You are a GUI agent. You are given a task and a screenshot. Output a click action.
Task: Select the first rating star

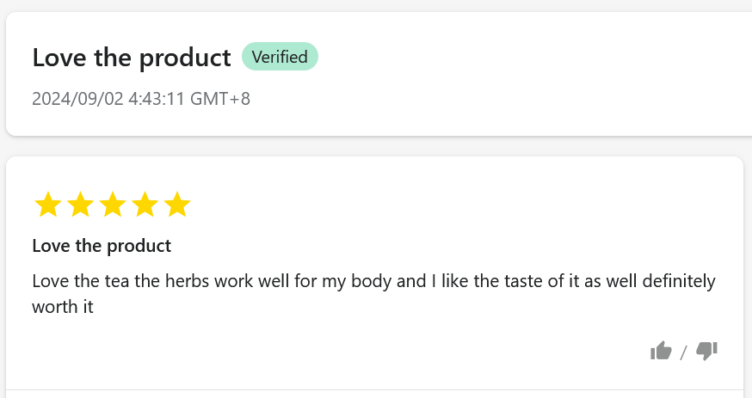pos(47,205)
